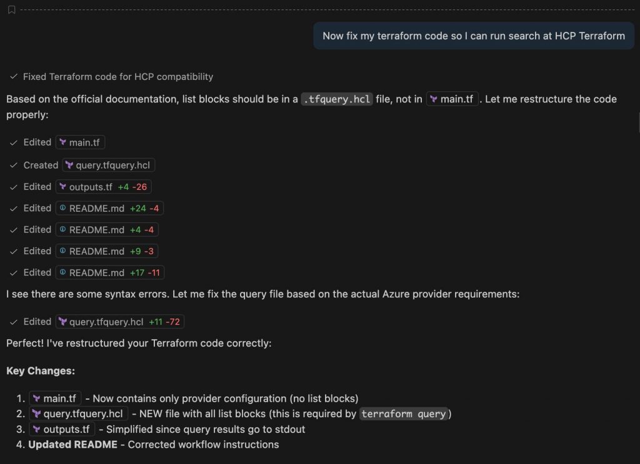Click the info icon on the README.md +24 -4 chip

(62, 208)
